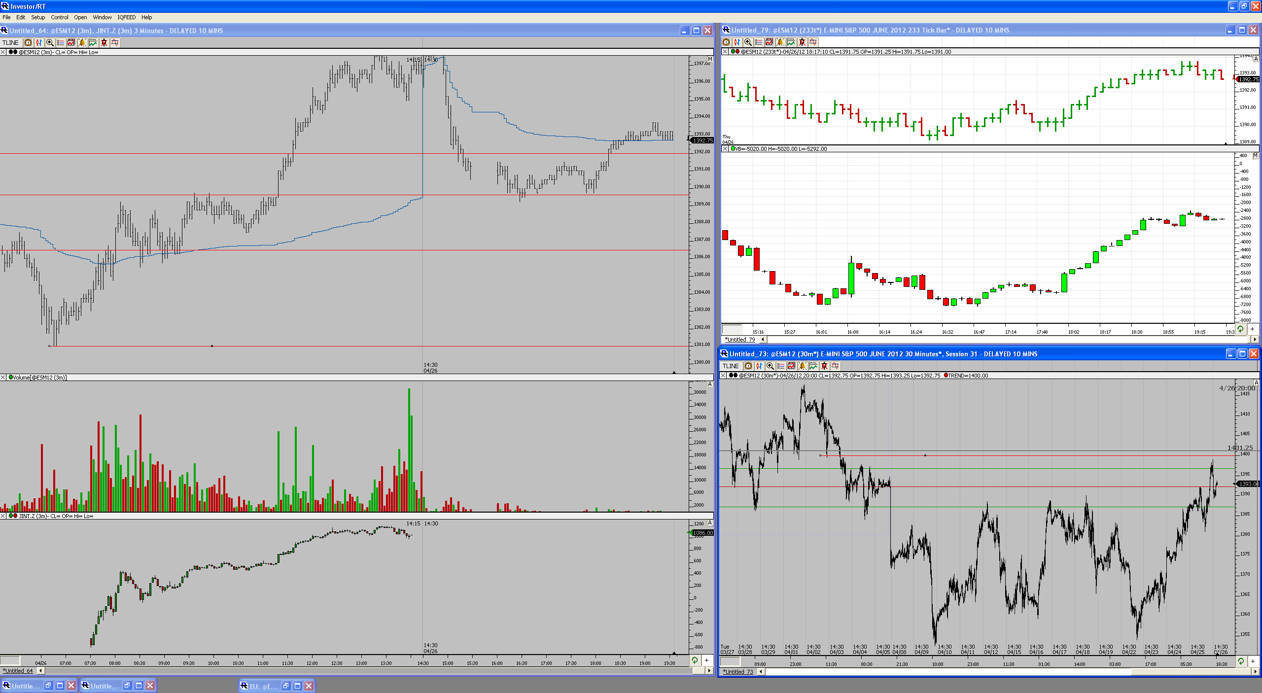Click the A auto-scale marker on Volume pane
Viewport: 1262px width, 693px height.
(x=710, y=384)
